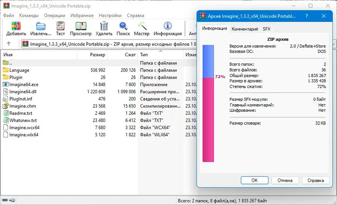
Task: Sort by the Имя column header
Action: [40, 55]
